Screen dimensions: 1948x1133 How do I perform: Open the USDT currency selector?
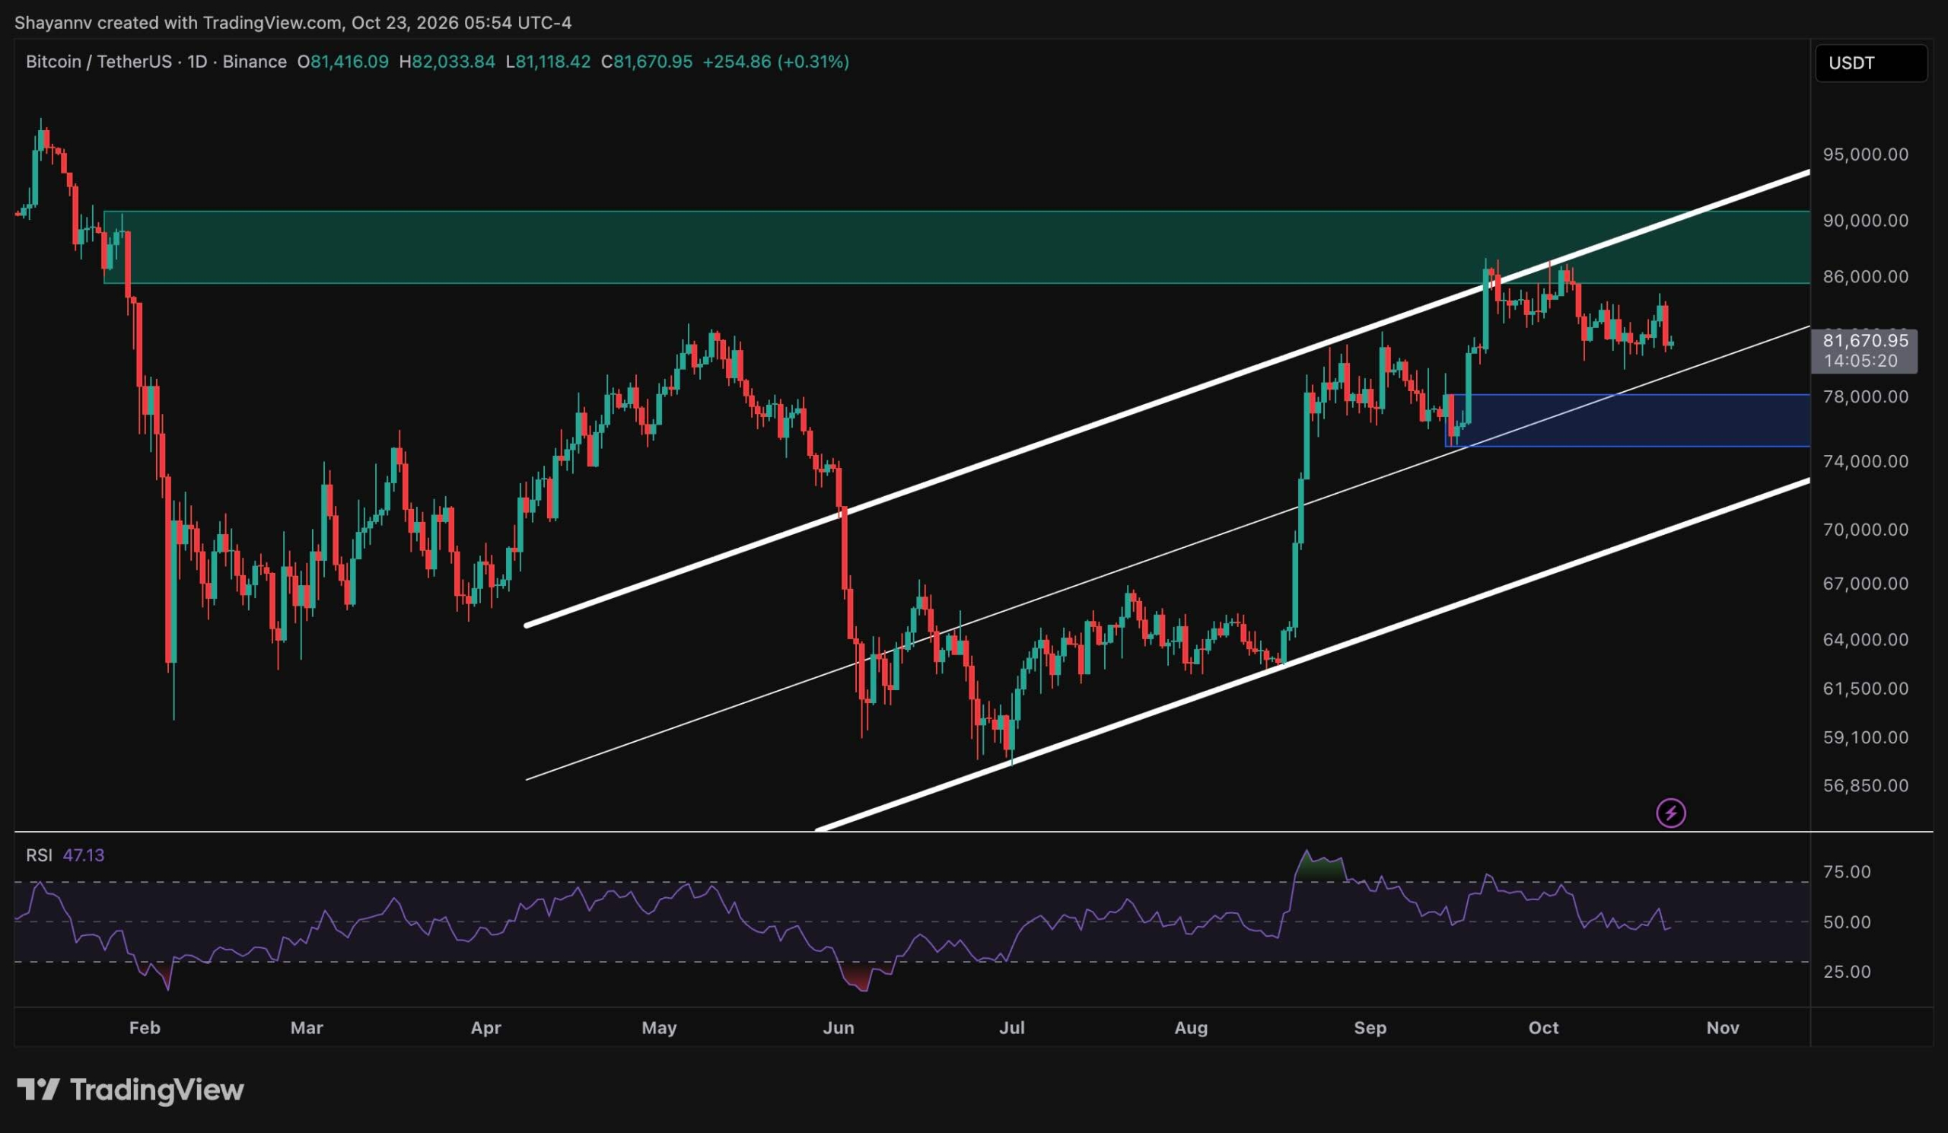(1870, 62)
